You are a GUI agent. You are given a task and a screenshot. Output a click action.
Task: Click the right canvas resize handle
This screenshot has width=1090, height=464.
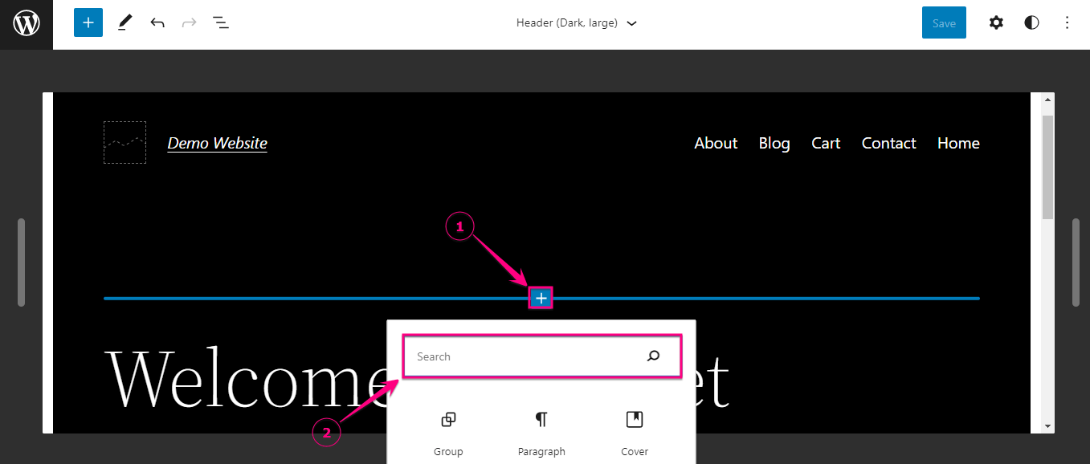pos(1076,263)
